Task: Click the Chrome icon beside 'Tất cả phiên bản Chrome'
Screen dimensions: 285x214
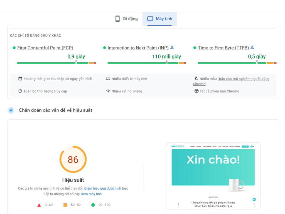Action: coord(197,91)
